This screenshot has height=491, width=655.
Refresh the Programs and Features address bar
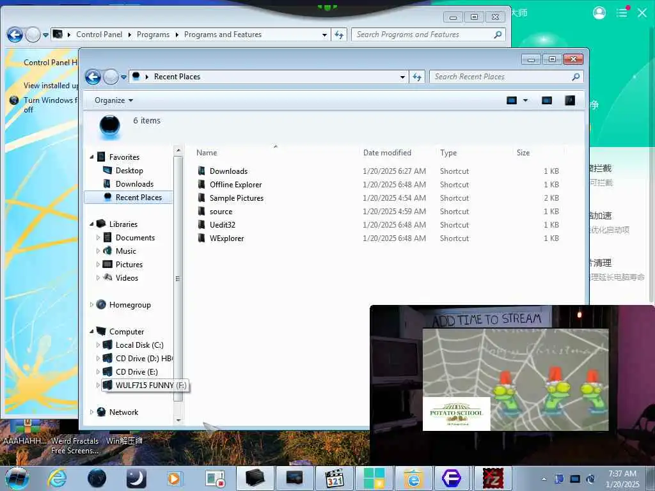[x=339, y=35]
